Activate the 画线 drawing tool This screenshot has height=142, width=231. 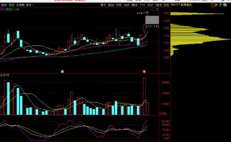134,5
